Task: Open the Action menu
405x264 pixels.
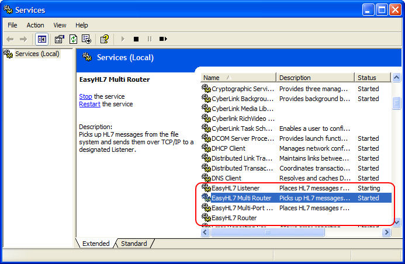Action: (x=36, y=25)
